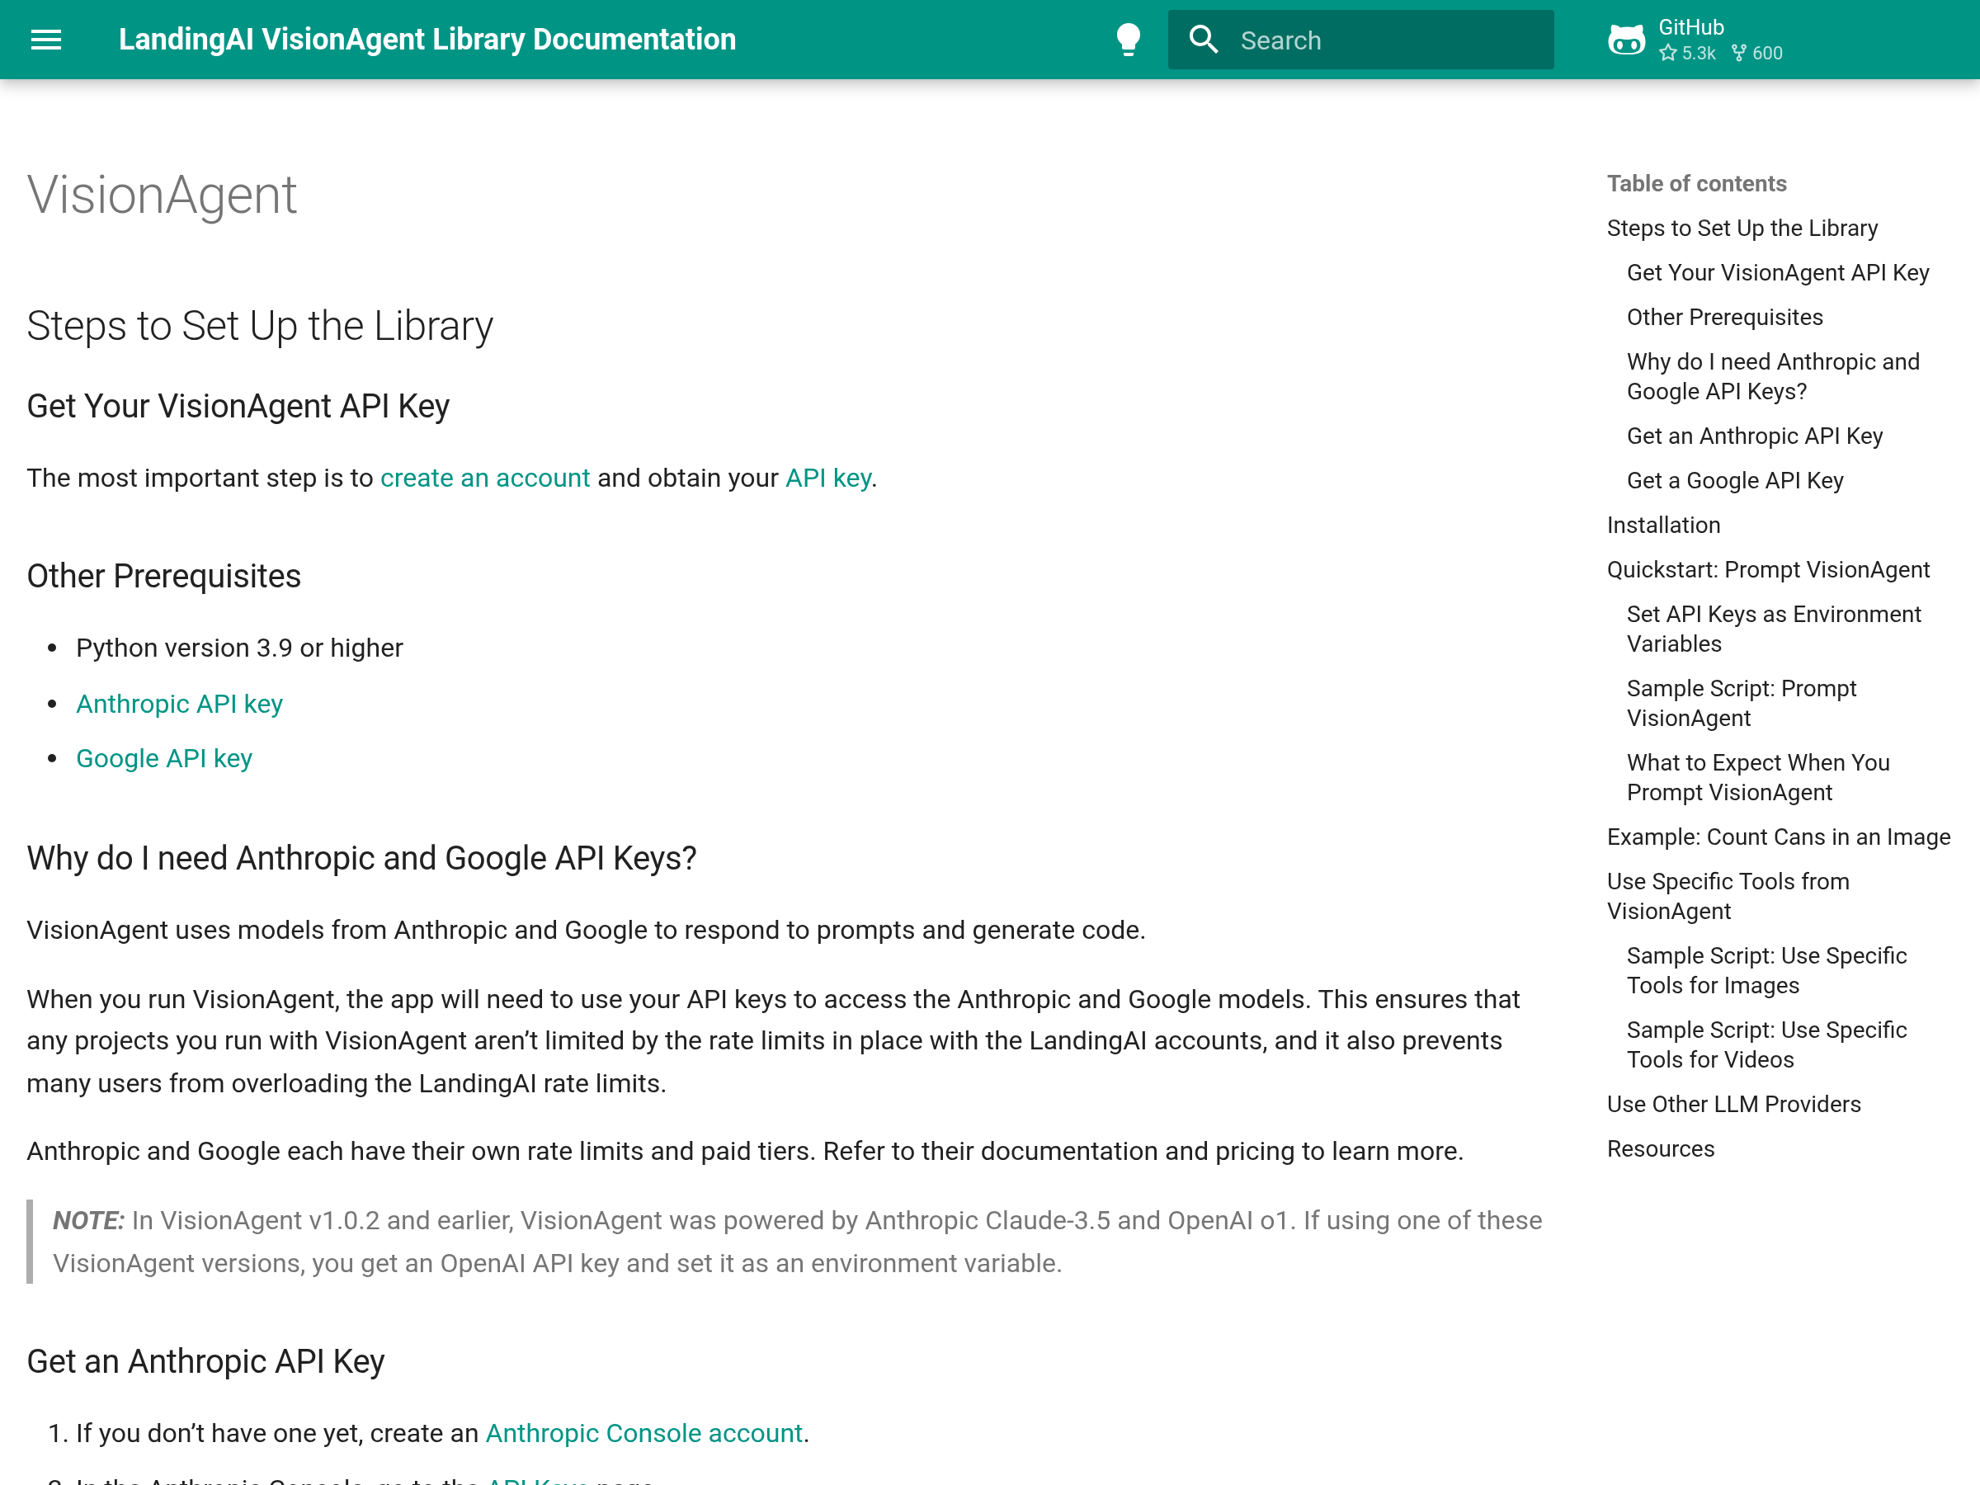Jump to 'Get Your VisionAgent API Key' in contents
Screen dimensions: 1980x1485
click(1778, 273)
